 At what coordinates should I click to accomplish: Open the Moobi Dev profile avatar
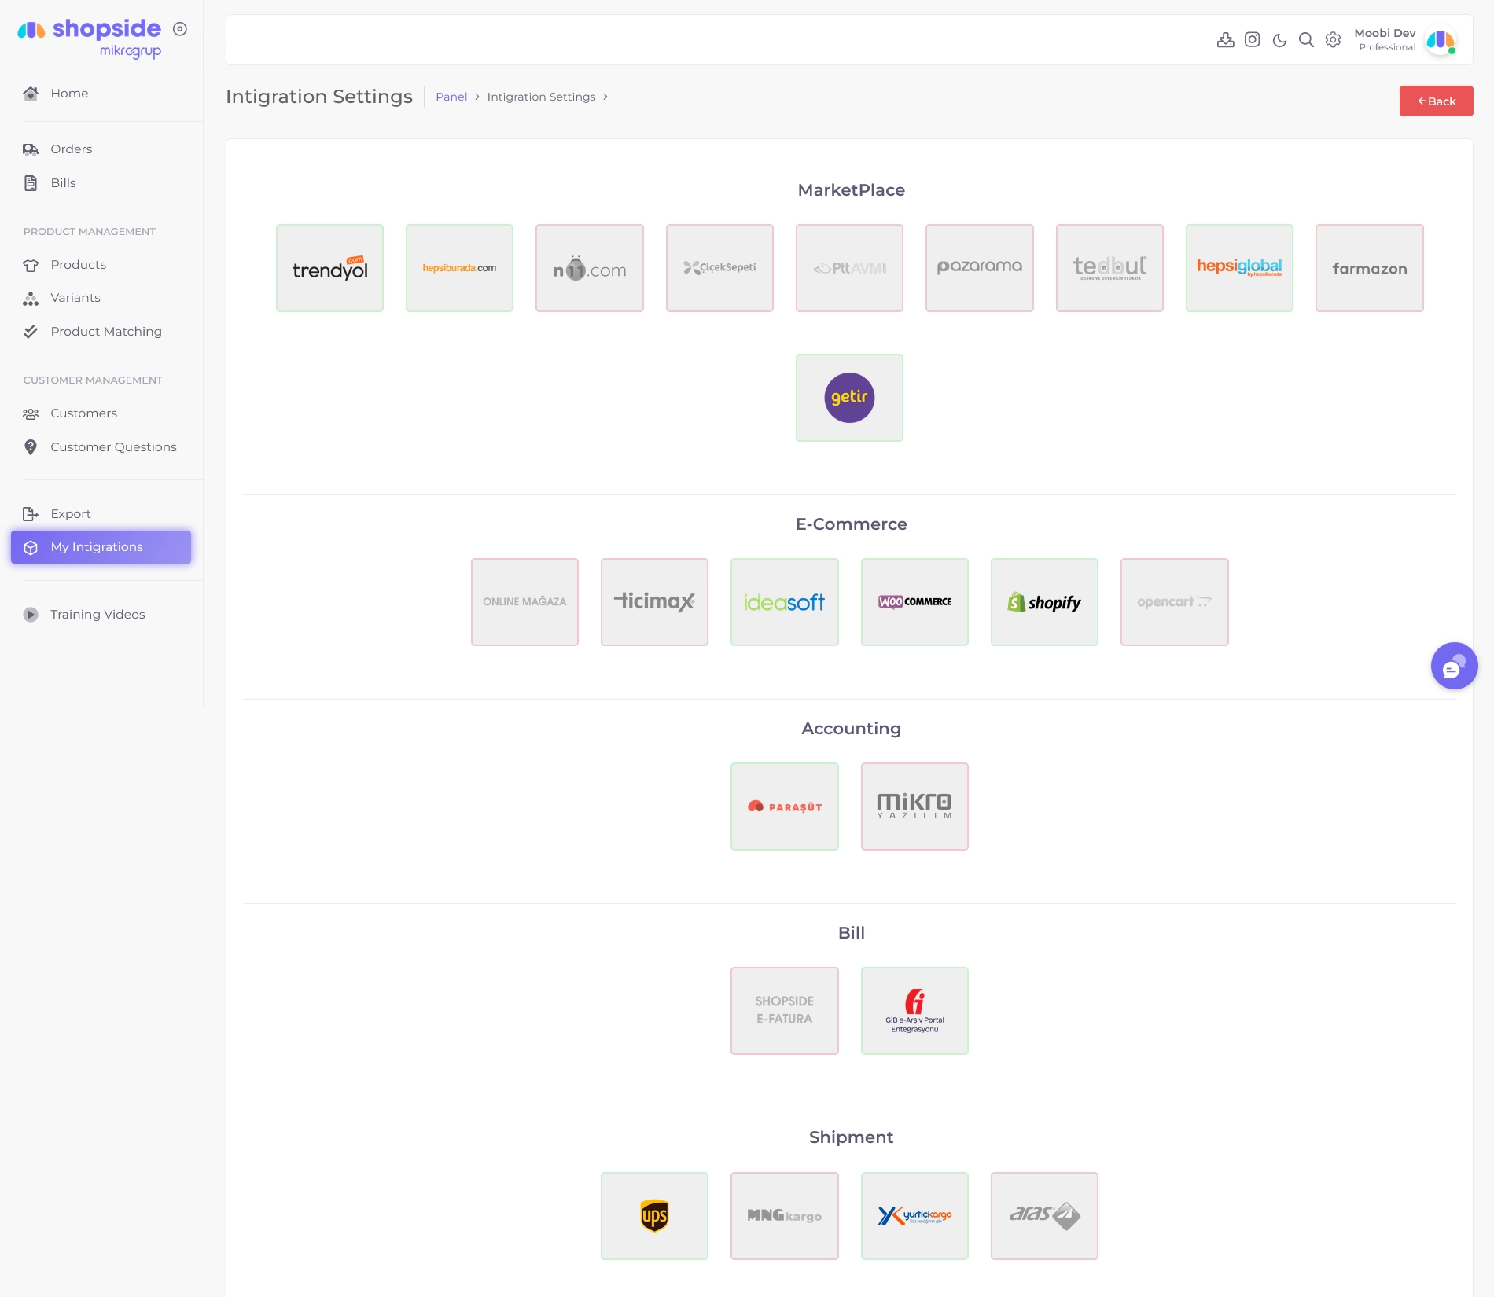1441,40
